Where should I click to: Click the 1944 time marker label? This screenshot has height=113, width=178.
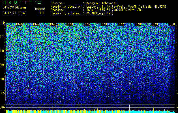click(x=70, y=24)
